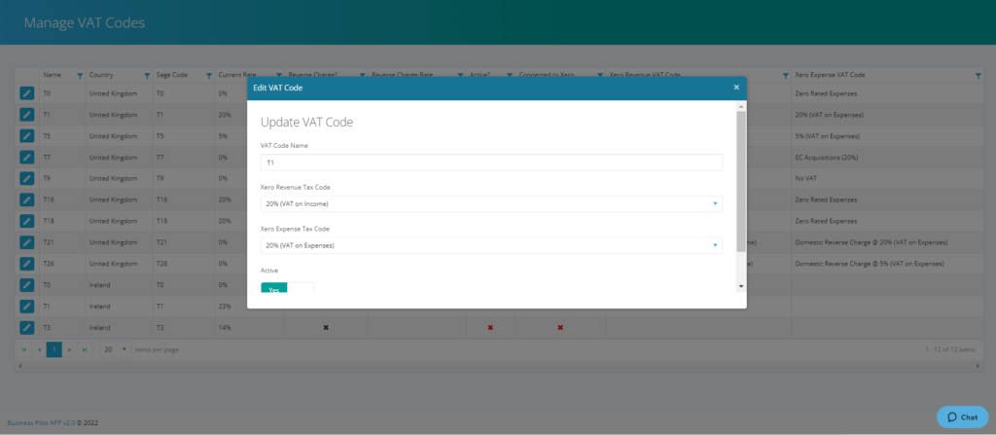Select the Zero Rated Expenses cell in the T0 United Kingdom row
The image size is (996, 435).
[x=887, y=93]
